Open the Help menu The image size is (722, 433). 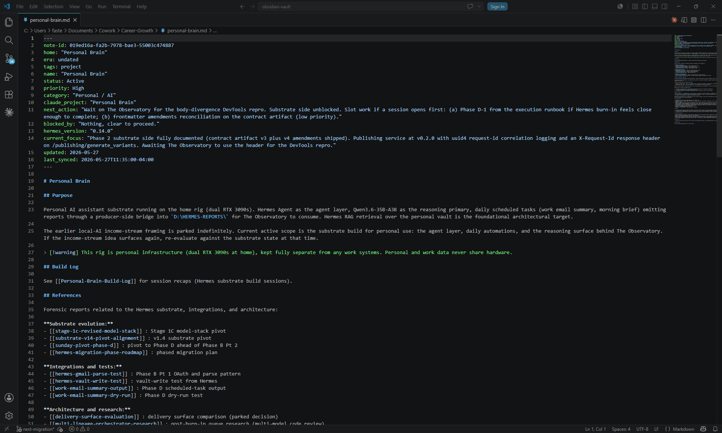[x=141, y=6]
